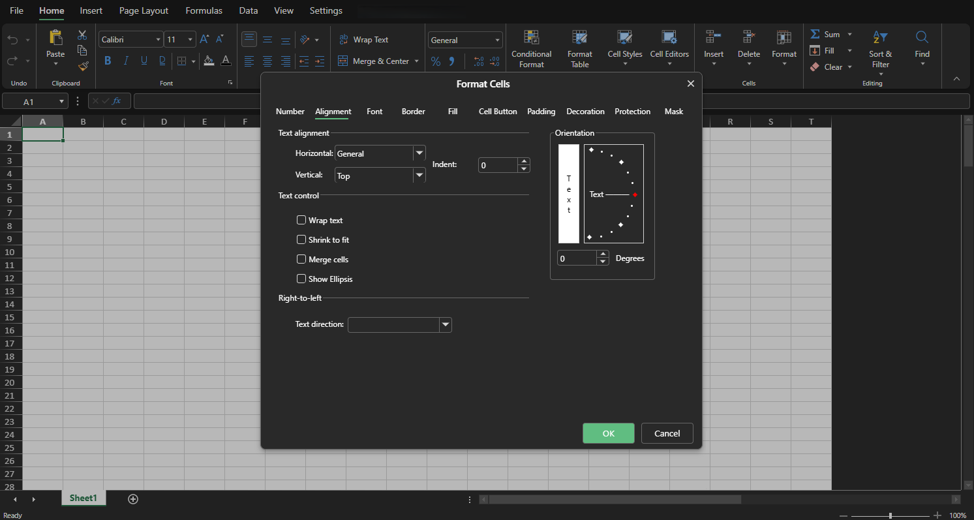Enable the Show Ellipsis checkbox
Screen dimensions: 974x520
click(301, 279)
